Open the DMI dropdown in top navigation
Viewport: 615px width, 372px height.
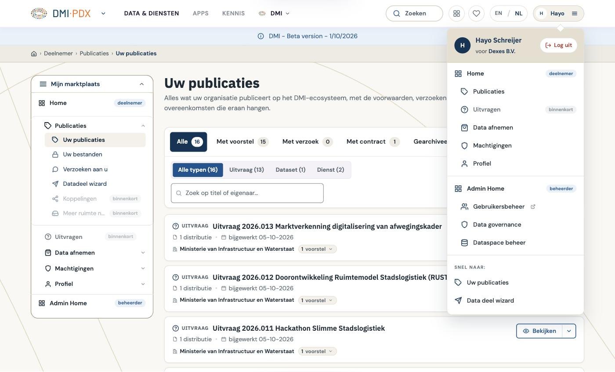pyautogui.click(x=275, y=13)
